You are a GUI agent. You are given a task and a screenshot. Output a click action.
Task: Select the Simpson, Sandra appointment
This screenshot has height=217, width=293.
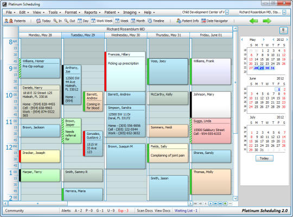point(125,121)
